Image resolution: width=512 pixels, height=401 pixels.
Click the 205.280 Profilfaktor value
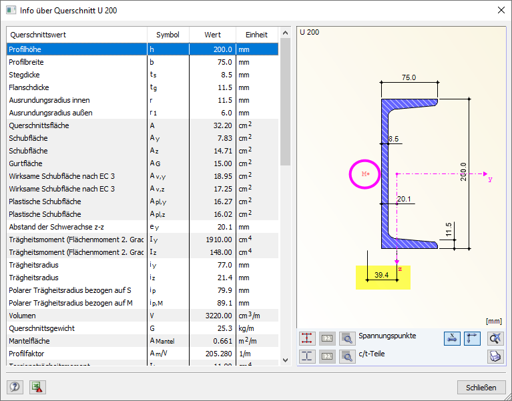tap(212, 354)
